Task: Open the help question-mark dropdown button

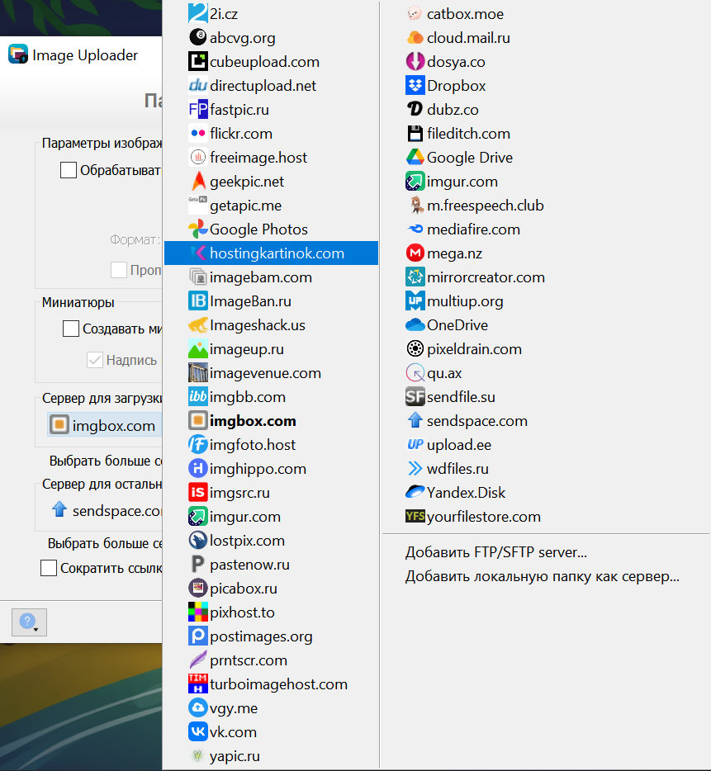Action: point(29,622)
